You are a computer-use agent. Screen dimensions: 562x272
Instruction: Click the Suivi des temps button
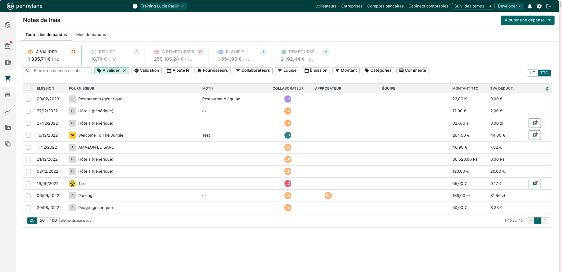[x=469, y=6]
